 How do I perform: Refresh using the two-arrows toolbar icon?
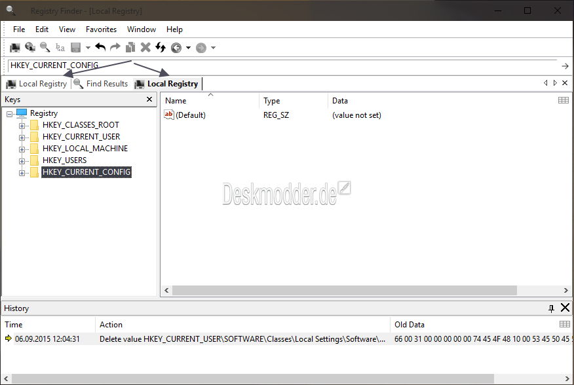pos(161,47)
